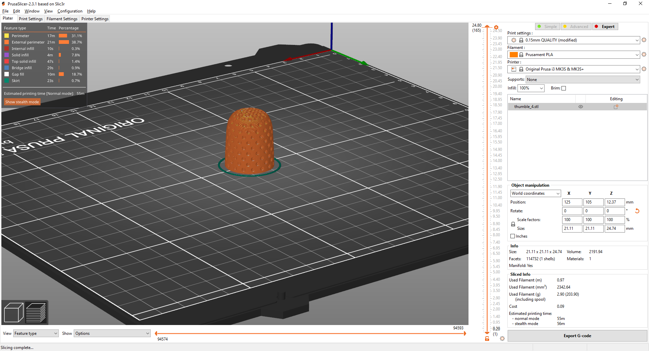Open the World coordinates dropdown
This screenshot has height=351, width=649.
point(535,193)
